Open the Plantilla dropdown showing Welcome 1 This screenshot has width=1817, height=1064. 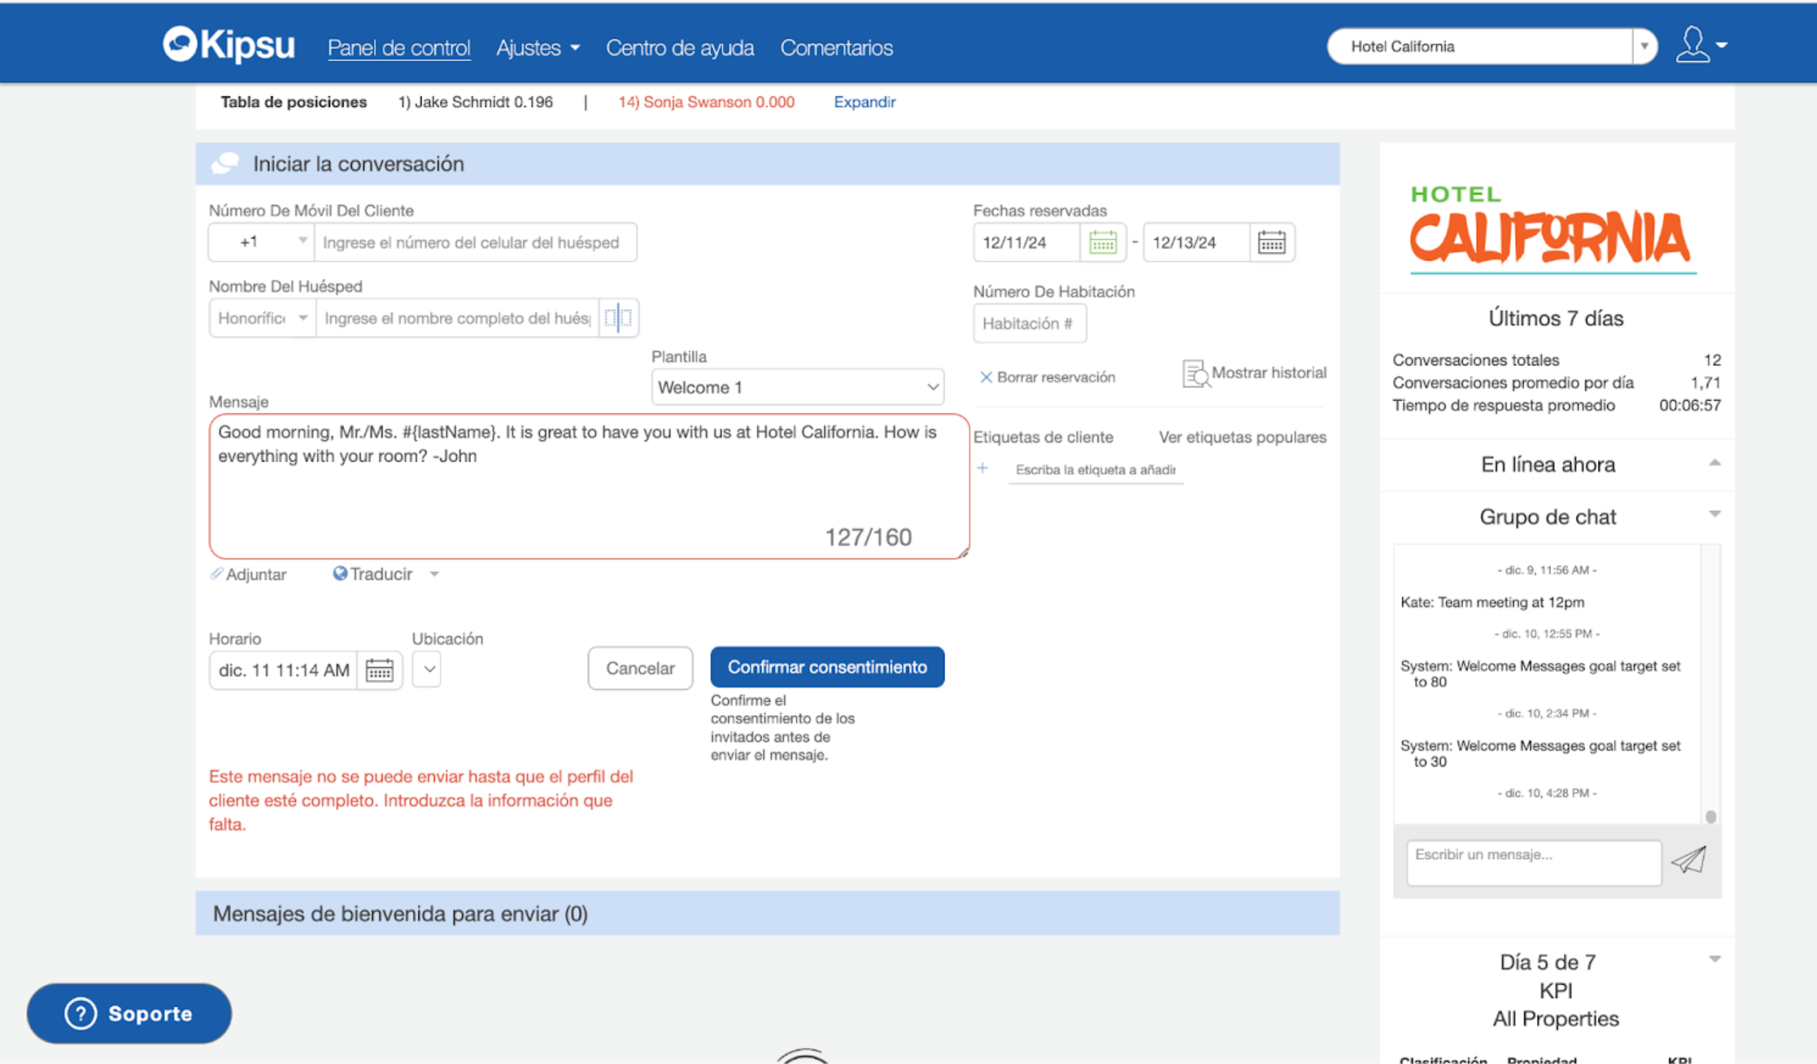click(x=798, y=387)
